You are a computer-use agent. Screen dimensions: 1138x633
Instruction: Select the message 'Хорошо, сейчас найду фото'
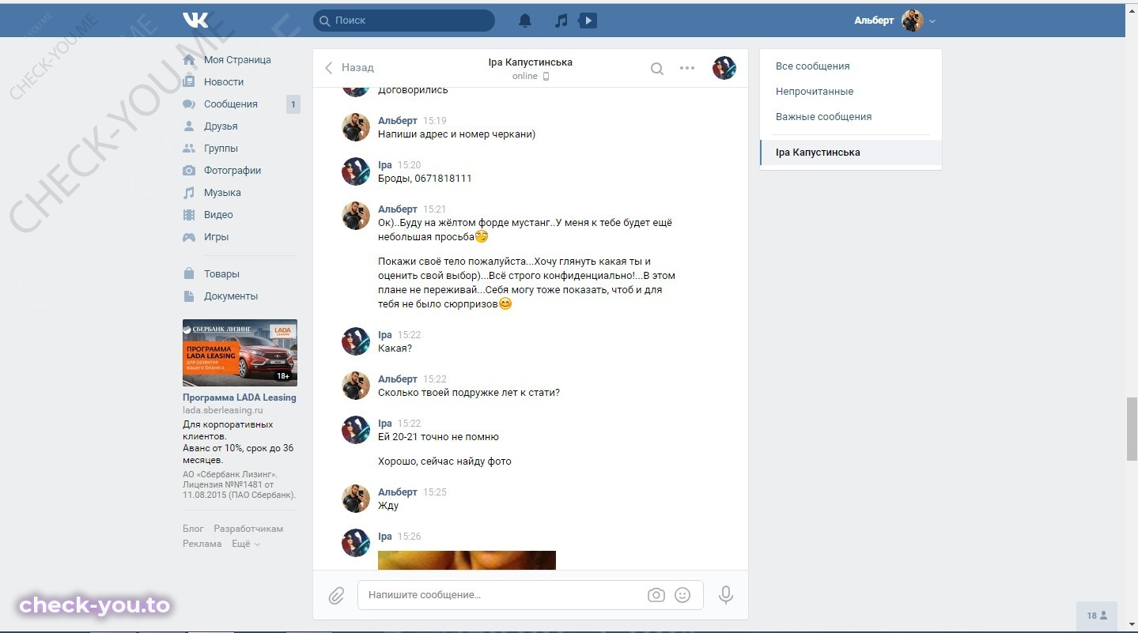pos(444,462)
